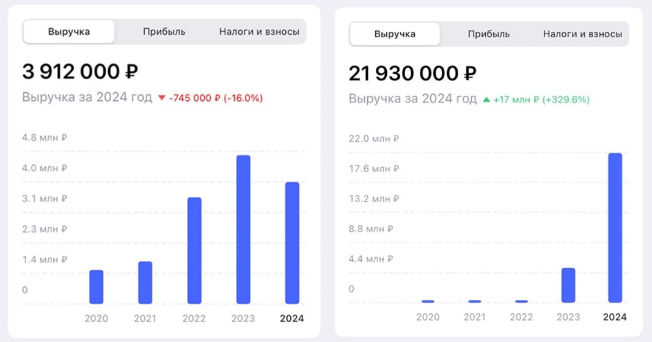652x342 pixels.
Task: Select the 2024 bar in the 3 912 000 ₽ chart
Action: [292, 242]
